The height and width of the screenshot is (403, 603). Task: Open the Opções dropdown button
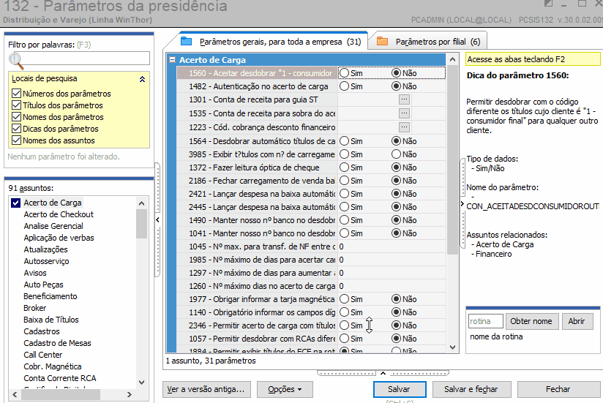[x=285, y=389]
